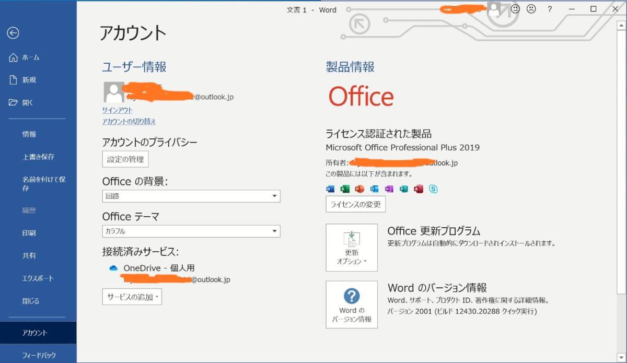Click the user profile avatar picture
Screen dimensions: 627x363
point(114,92)
